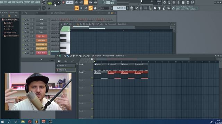The image size is (222, 124).
Task: Toggle the overdub/blend recording button
Action: point(91,2)
